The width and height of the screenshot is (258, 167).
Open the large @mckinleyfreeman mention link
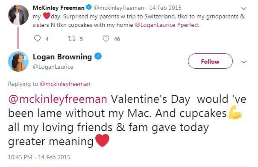tap(58, 99)
